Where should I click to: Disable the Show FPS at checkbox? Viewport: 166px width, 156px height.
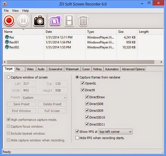pos(77,132)
